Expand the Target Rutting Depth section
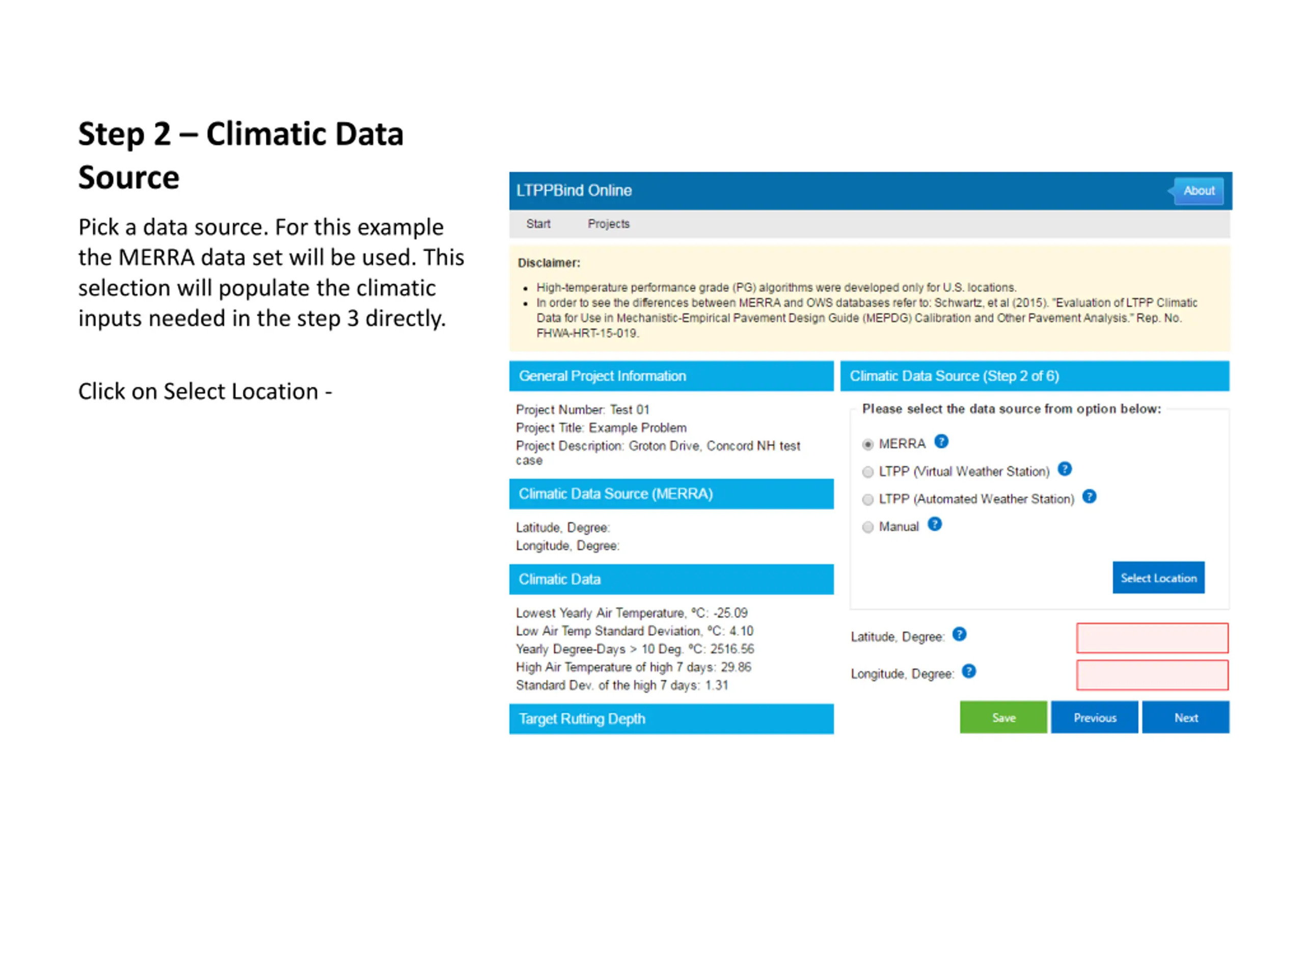The image size is (1304, 978). 671,719
